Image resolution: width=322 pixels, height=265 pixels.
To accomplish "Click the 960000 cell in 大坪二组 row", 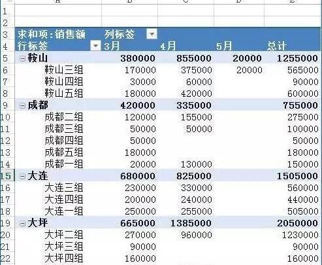I will point(197,235).
